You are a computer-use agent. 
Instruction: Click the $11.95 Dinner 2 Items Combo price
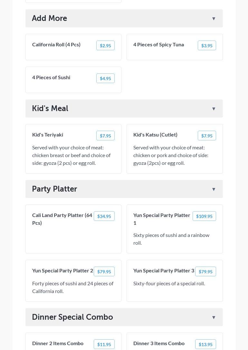point(104,345)
